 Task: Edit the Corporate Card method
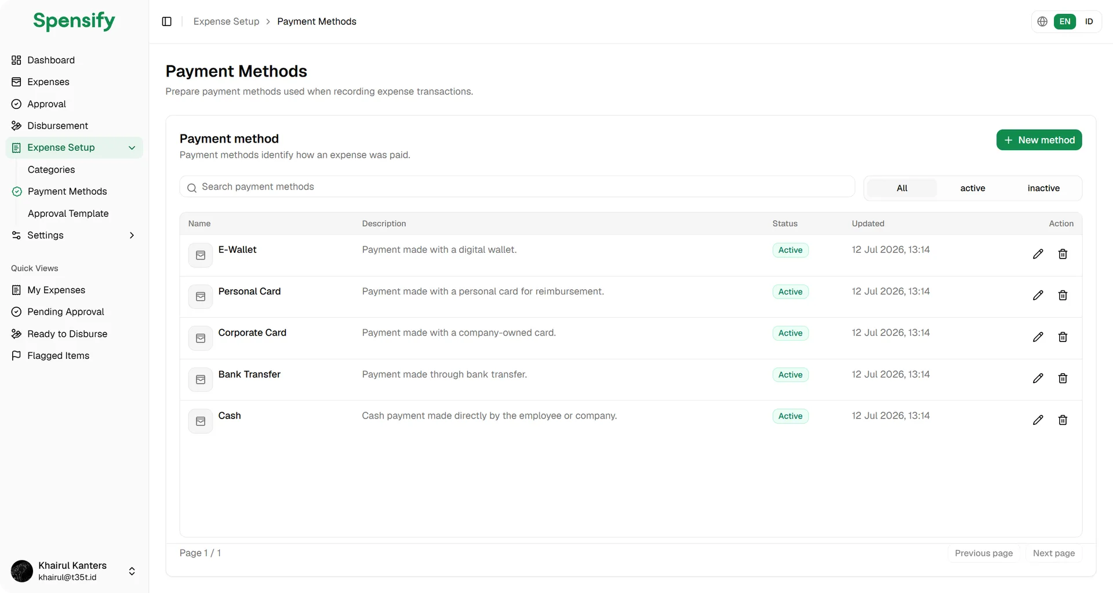click(1038, 337)
